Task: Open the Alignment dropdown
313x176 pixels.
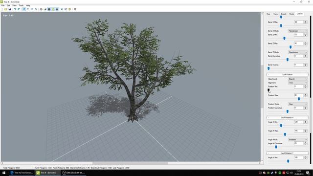Action: pyautogui.click(x=298, y=83)
